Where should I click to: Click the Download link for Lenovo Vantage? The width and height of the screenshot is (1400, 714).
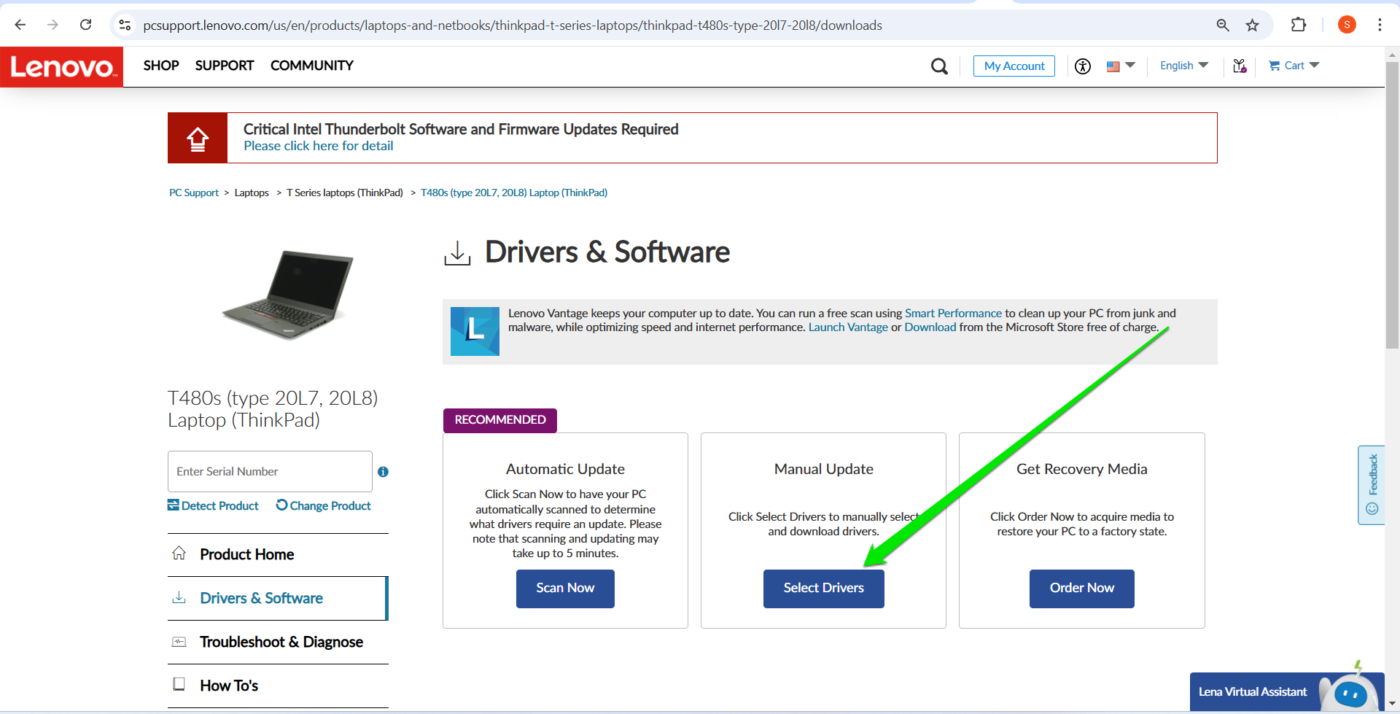930,327
